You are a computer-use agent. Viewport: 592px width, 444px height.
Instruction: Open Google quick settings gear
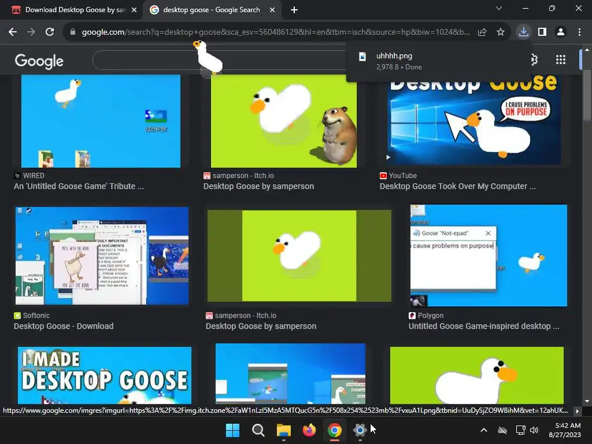click(534, 60)
